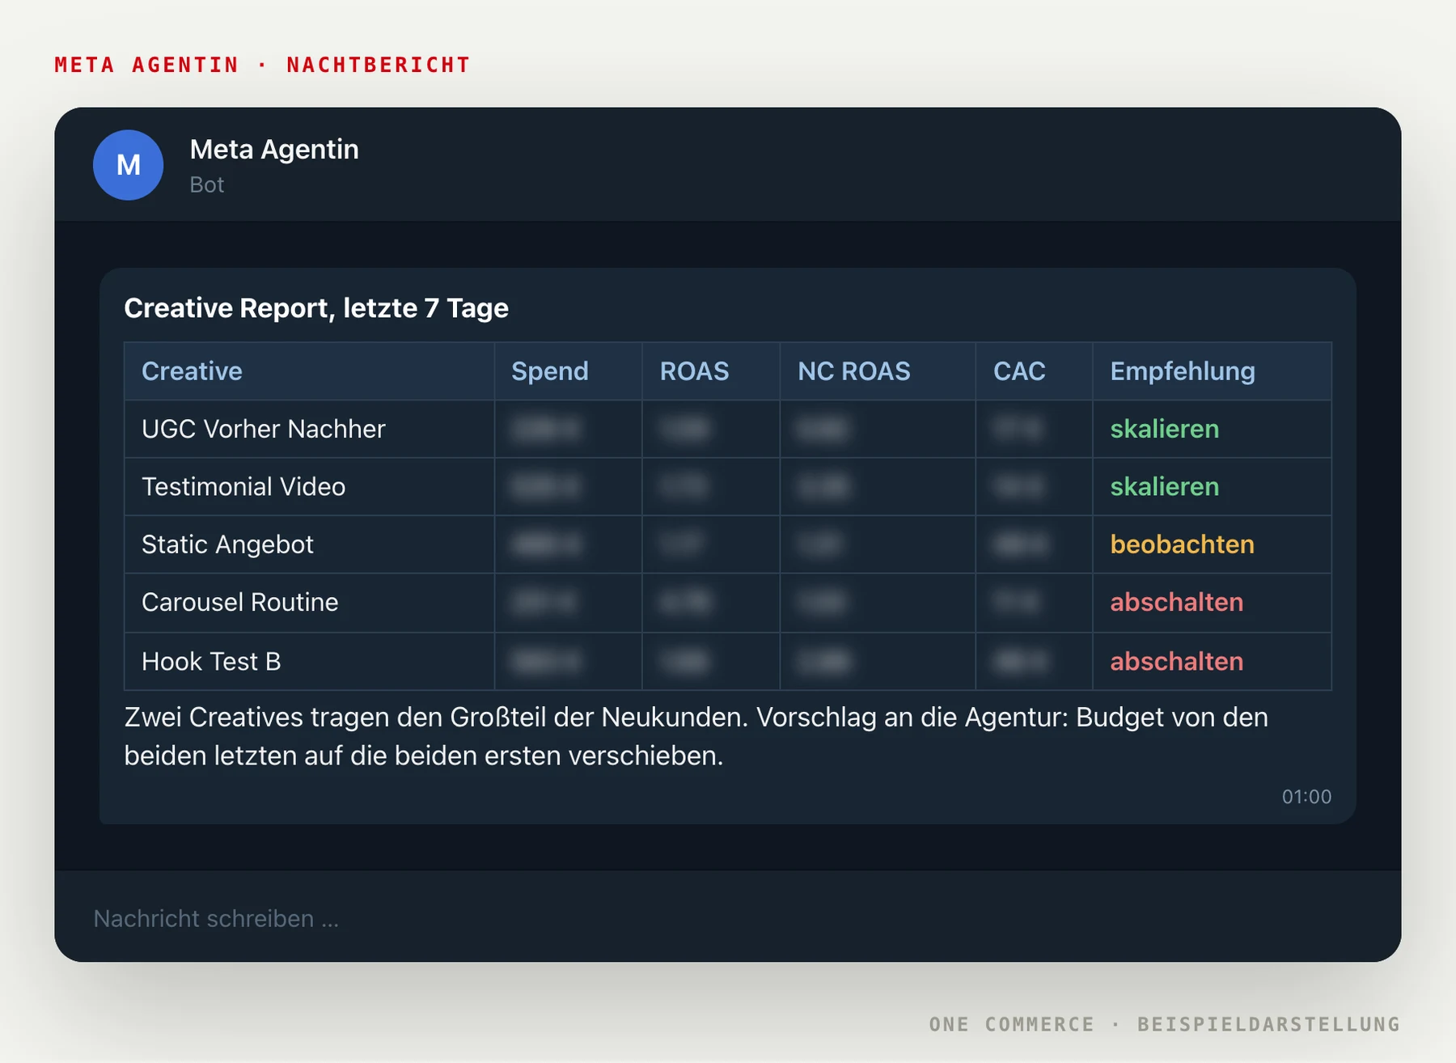Screen dimensions: 1456x1063
Task: Click beobachten for Static Angebot
Action: pos(1182,544)
